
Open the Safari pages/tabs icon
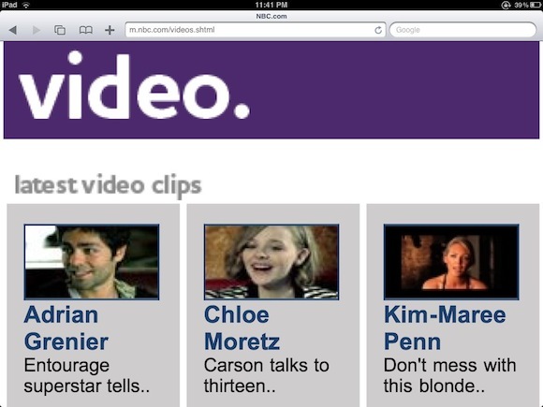pyautogui.click(x=60, y=30)
